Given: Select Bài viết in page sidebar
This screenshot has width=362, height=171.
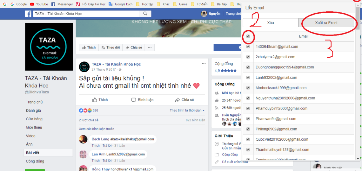Looking at the screenshot, I should click(x=48, y=153).
